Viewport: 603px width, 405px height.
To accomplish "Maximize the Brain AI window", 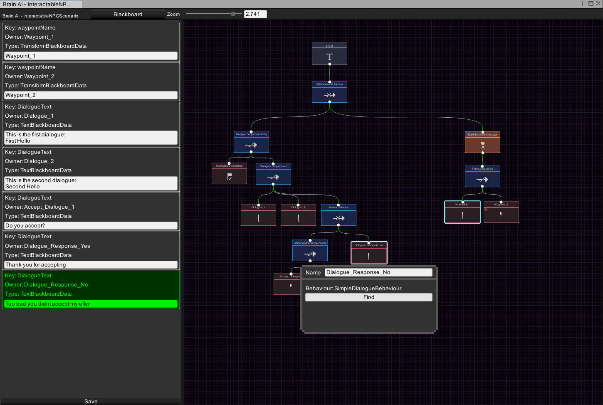I will click(x=591, y=3).
